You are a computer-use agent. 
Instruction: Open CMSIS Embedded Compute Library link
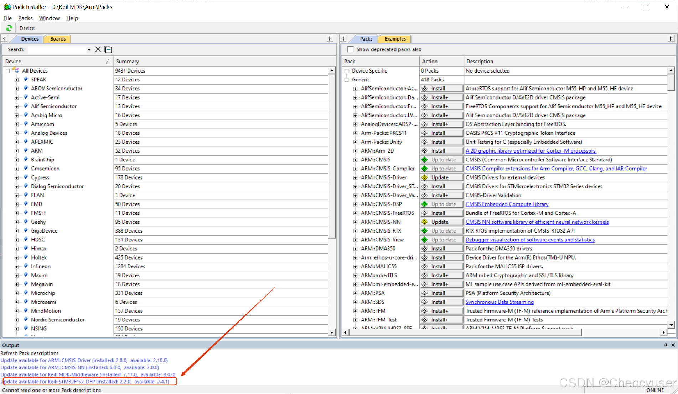click(x=507, y=204)
